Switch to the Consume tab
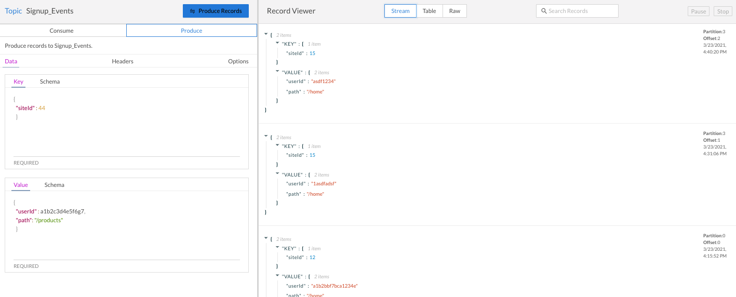The height and width of the screenshot is (297, 736). click(61, 31)
